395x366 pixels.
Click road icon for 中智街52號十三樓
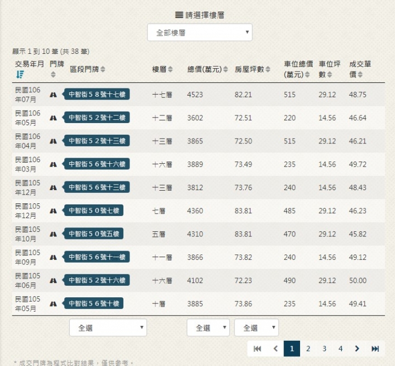(x=53, y=141)
